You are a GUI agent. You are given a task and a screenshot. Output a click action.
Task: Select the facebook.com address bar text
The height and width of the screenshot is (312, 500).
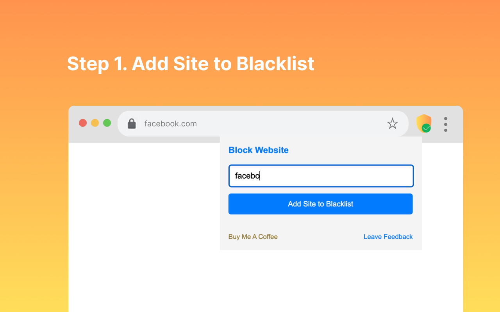(170, 124)
